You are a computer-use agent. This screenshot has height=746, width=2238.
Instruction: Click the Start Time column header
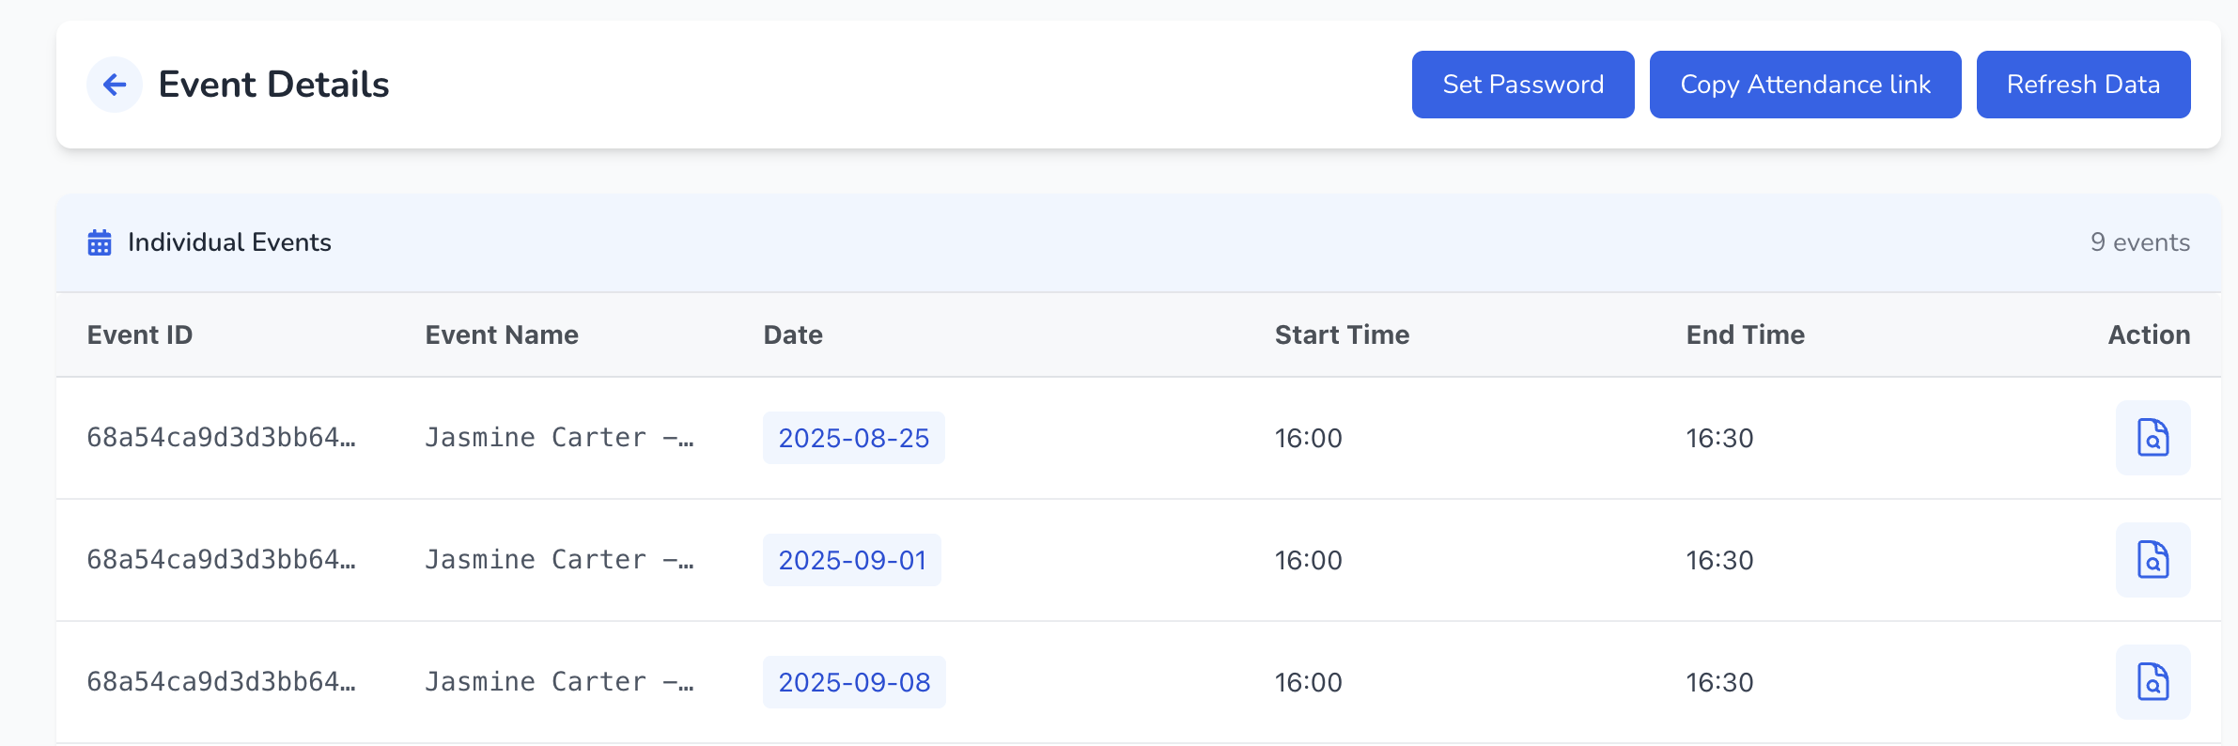[x=1342, y=335]
